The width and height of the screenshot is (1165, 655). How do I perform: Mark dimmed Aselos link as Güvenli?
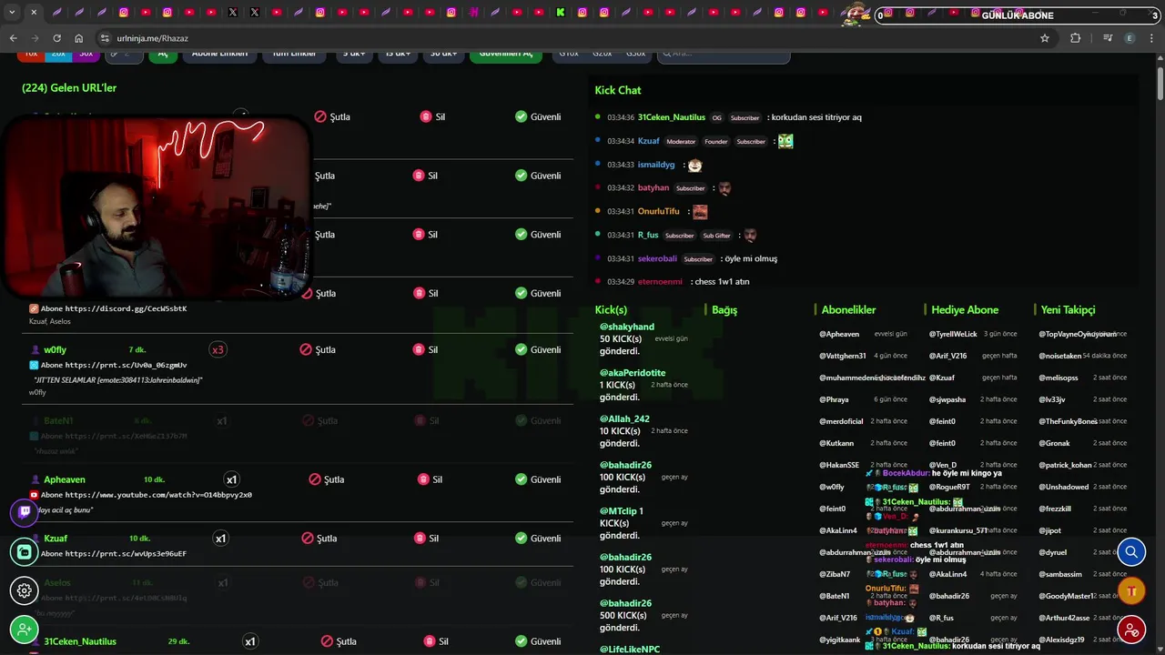tap(538, 583)
